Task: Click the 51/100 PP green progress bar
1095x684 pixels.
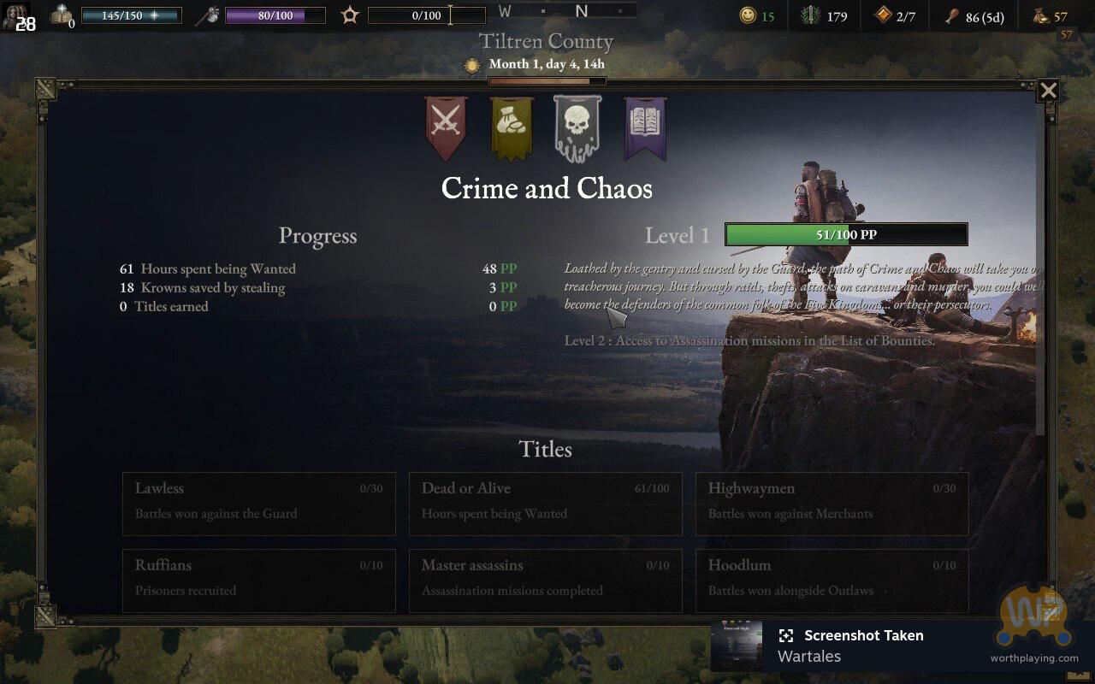Action: [846, 234]
